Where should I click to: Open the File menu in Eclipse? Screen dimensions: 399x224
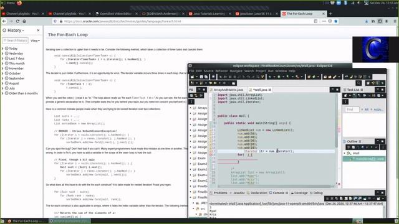(x=191, y=71)
